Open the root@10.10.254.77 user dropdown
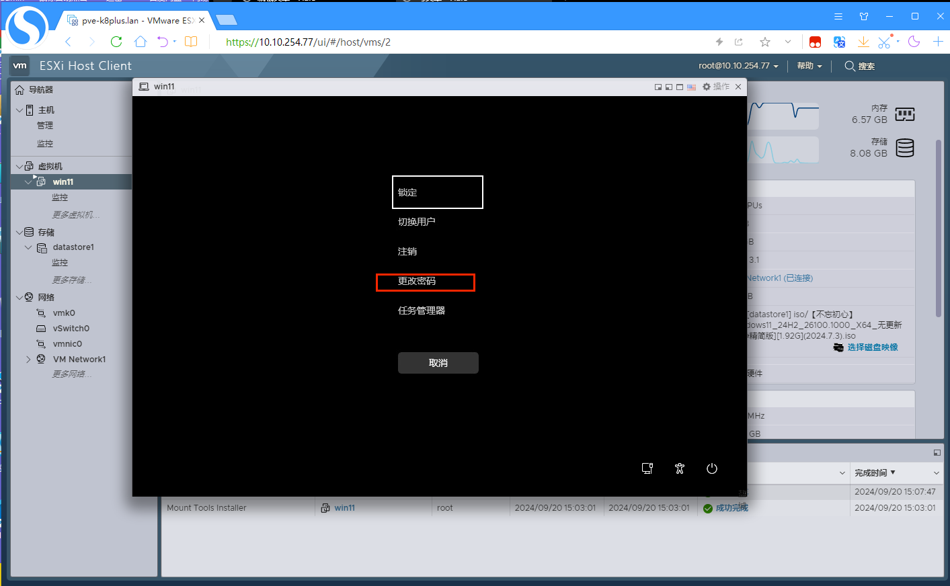The height and width of the screenshot is (586, 950). (738, 66)
